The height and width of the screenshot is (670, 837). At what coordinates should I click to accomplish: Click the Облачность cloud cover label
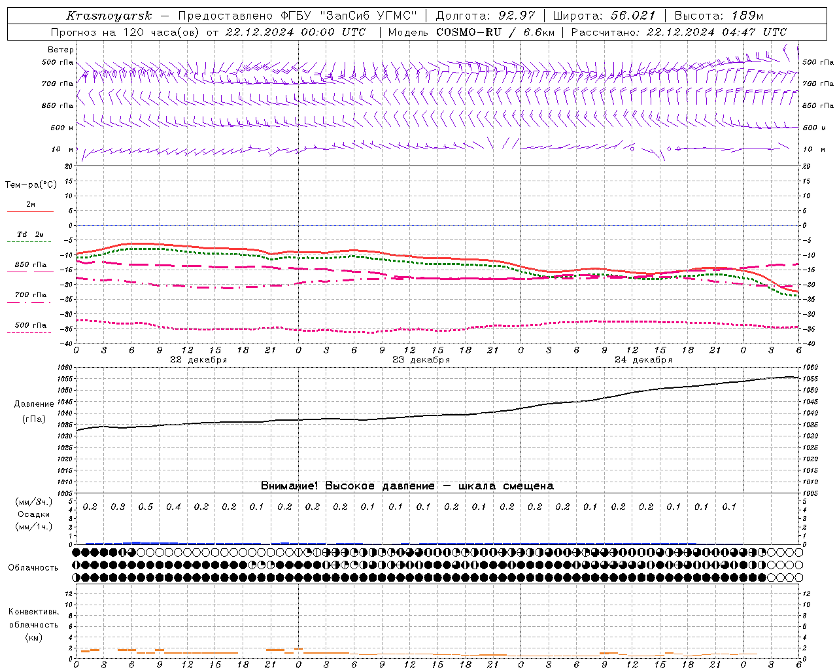pyautogui.click(x=33, y=568)
